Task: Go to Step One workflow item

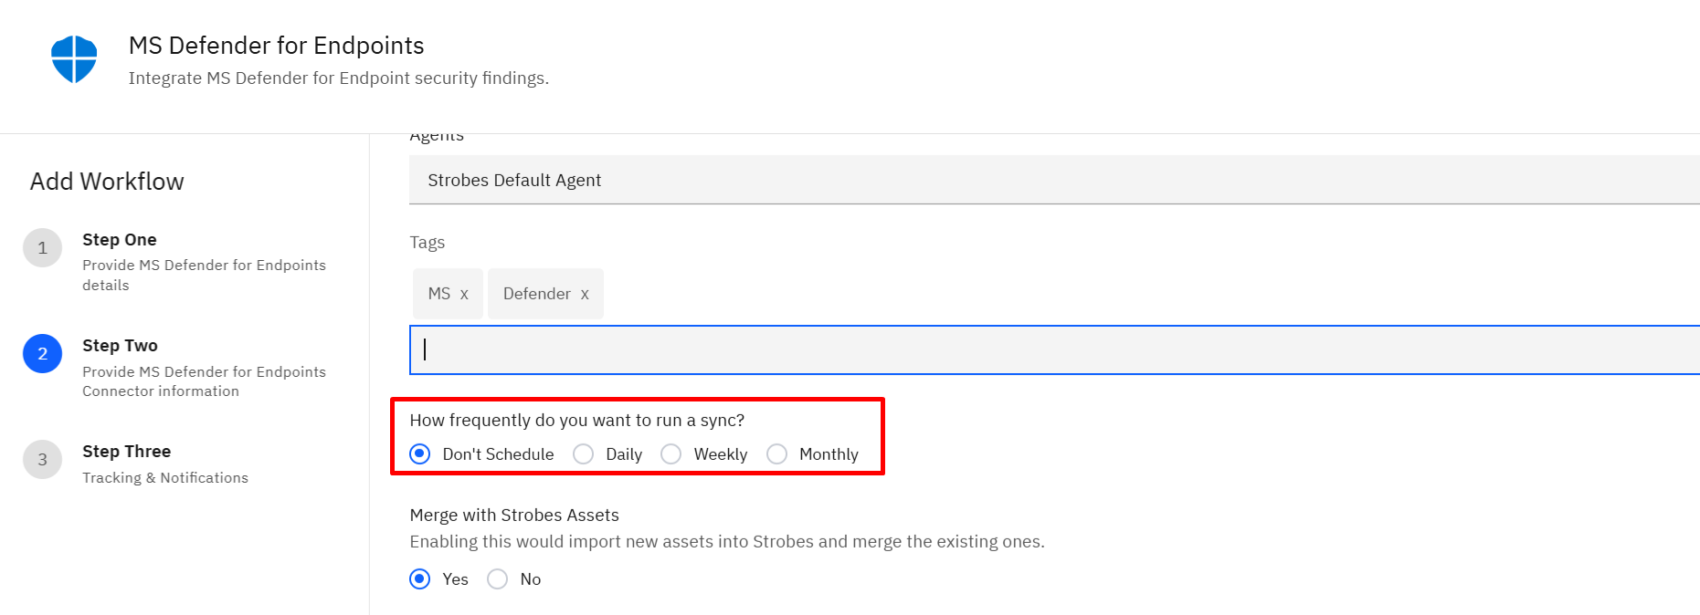Action: (204, 262)
